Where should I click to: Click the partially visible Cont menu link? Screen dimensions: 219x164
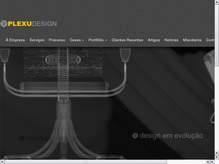pos(210,40)
